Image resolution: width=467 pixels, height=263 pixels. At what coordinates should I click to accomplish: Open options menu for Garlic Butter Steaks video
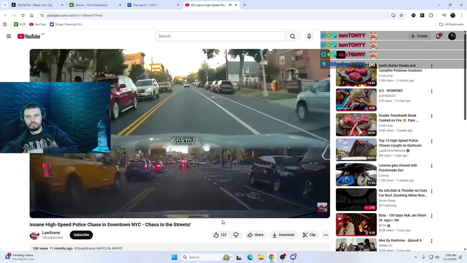pyautogui.click(x=432, y=66)
